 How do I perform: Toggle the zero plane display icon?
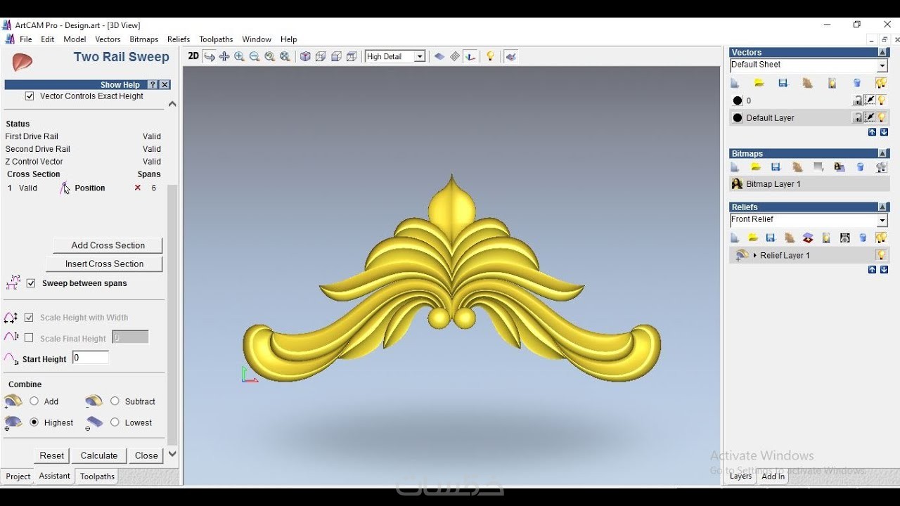point(439,56)
